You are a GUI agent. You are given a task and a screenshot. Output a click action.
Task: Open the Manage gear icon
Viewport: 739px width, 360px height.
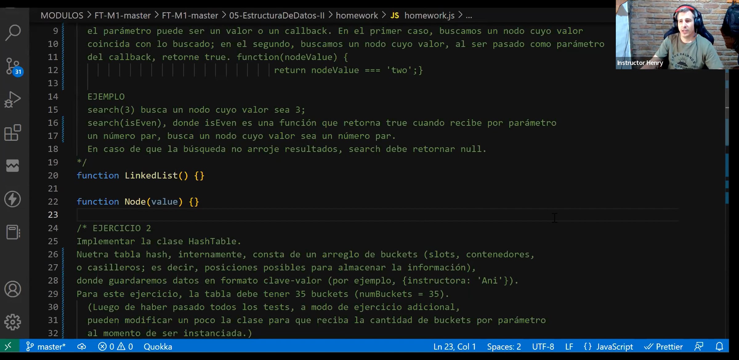[13, 322]
